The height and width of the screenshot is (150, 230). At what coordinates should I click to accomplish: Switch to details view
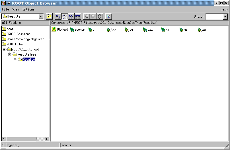(x=78, y=16)
